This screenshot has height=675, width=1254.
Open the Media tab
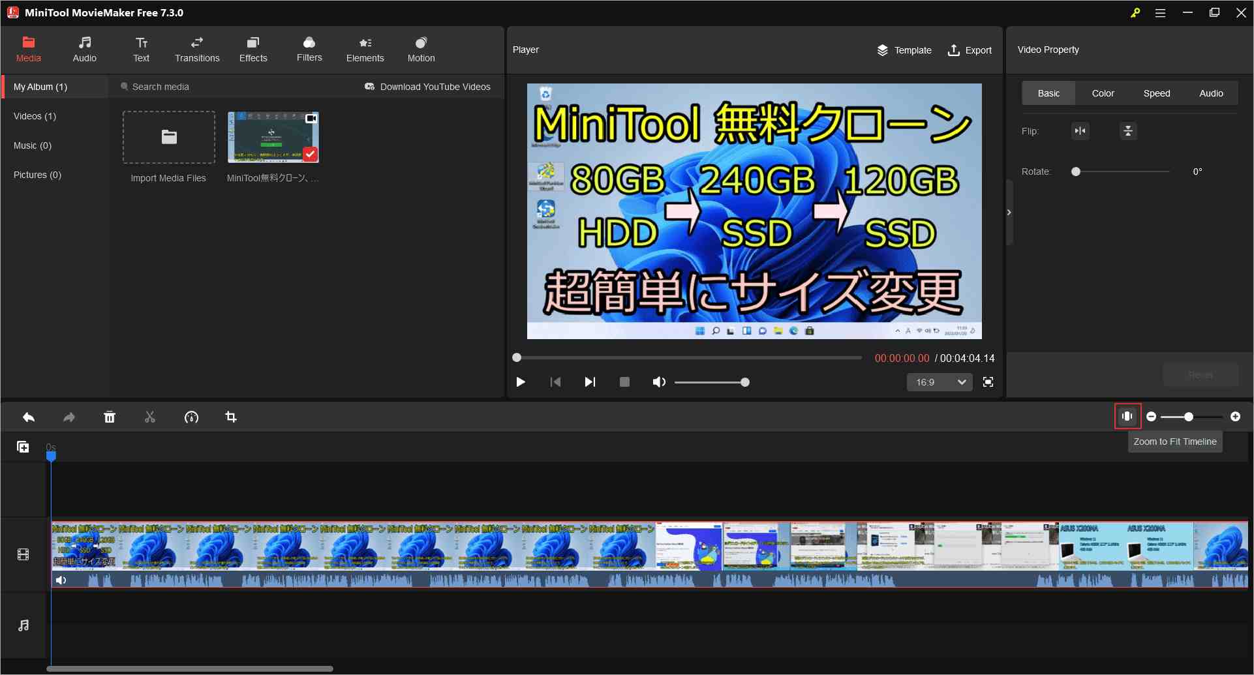click(29, 50)
